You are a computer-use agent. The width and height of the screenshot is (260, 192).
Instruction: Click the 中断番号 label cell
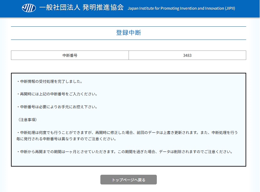tap(70, 55)
